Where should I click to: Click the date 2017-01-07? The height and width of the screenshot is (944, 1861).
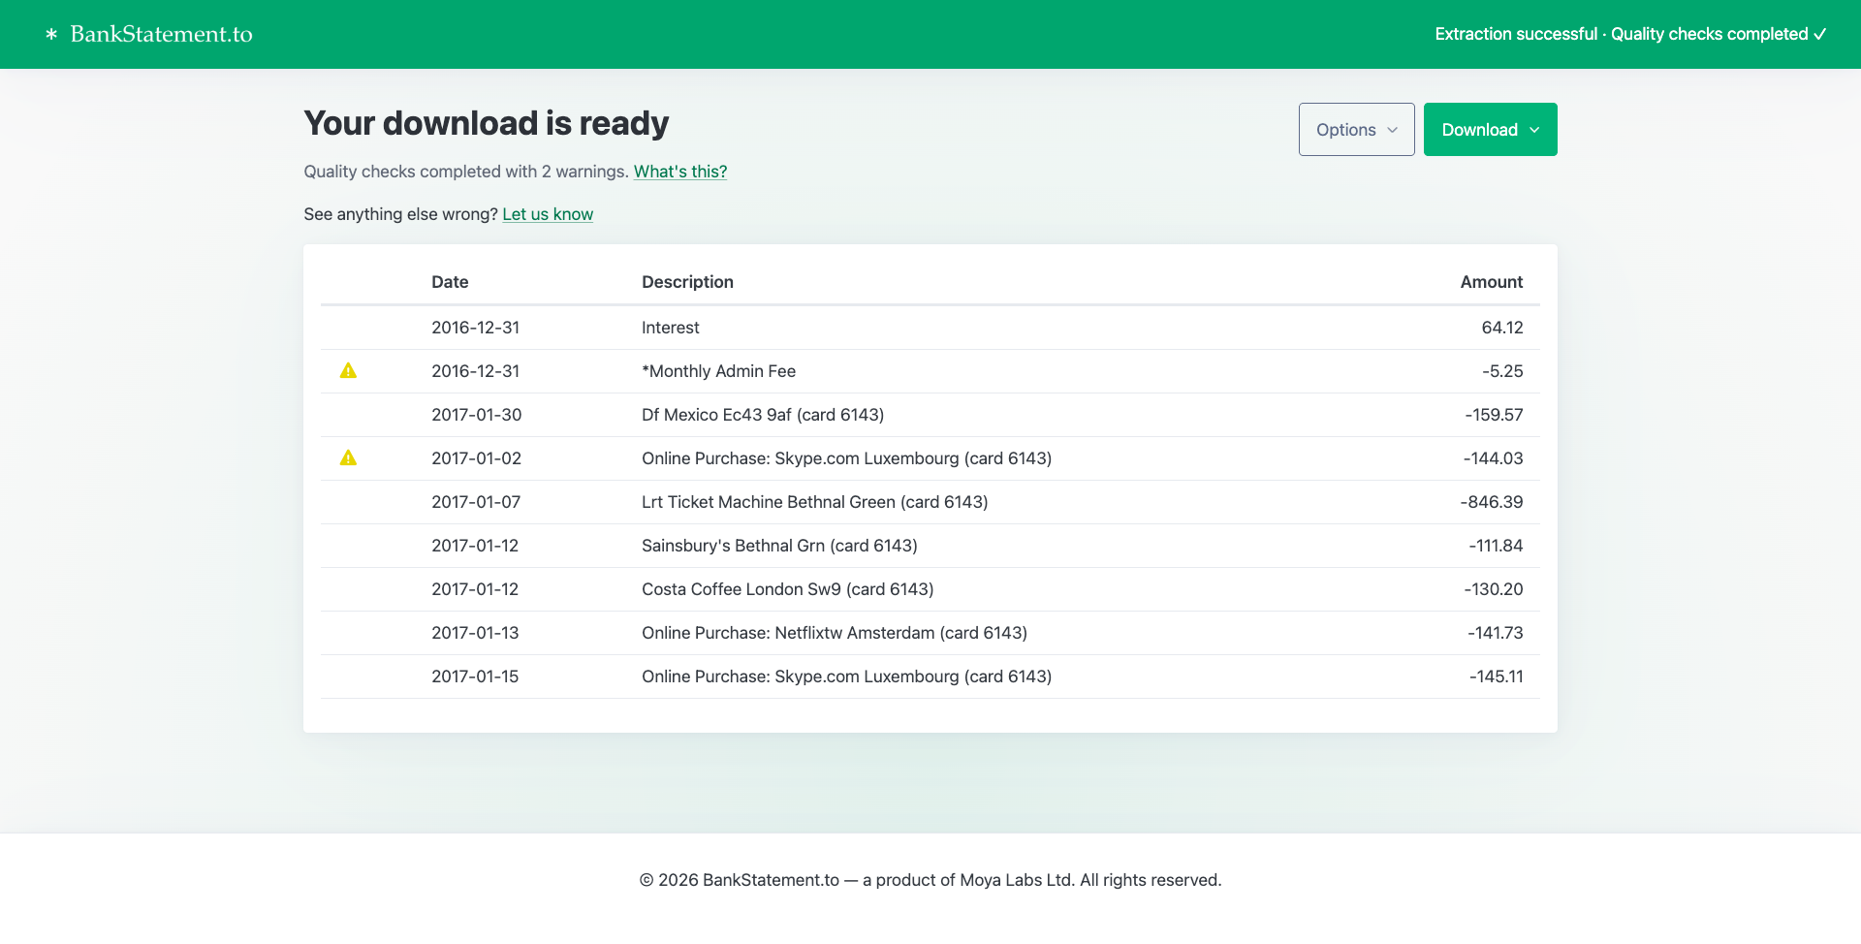click(476, 502)
